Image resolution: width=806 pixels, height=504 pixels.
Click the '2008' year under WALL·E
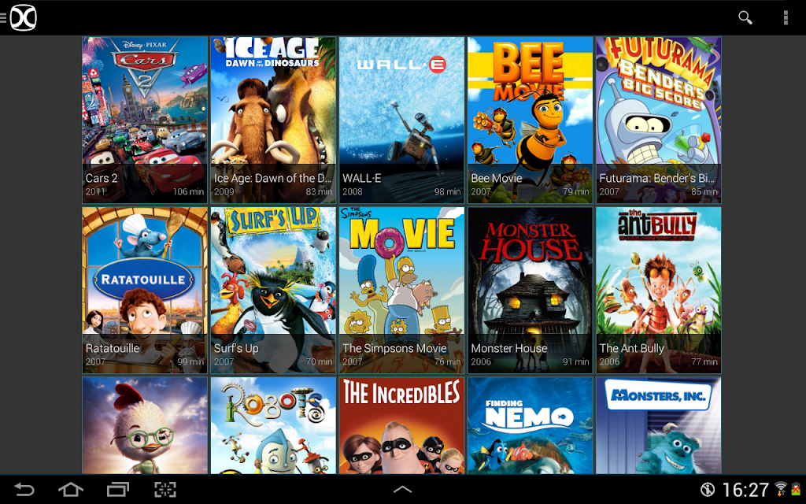[x=353, y=192]
